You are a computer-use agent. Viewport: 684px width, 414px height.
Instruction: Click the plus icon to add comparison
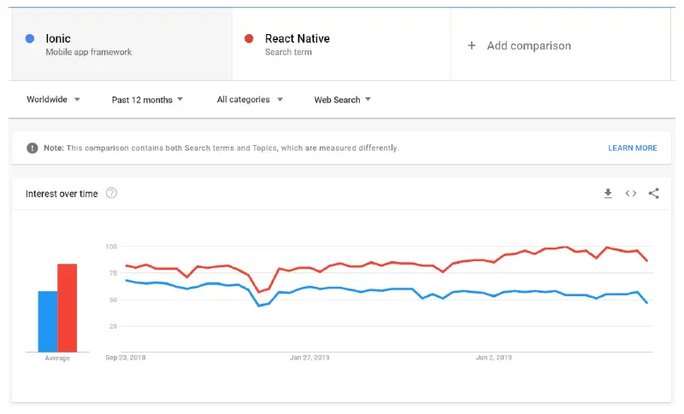point(471,46)
